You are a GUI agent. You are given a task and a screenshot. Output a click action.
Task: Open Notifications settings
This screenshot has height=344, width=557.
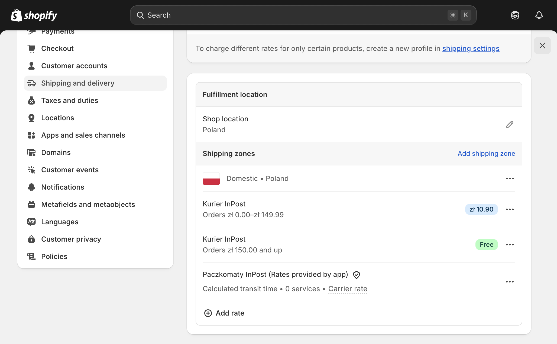pos(95,187)
